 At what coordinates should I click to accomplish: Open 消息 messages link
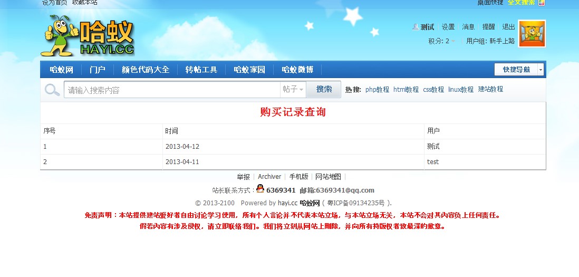(469, 27)
